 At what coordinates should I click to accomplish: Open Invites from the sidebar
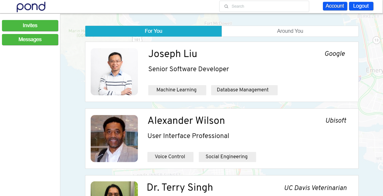[30, 26]
